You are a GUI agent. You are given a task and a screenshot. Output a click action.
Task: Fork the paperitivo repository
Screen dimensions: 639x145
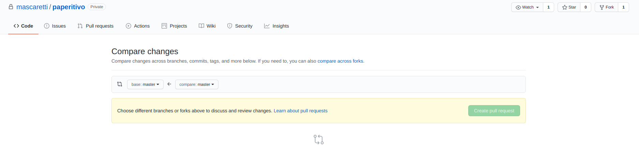(x=606, y=7)
